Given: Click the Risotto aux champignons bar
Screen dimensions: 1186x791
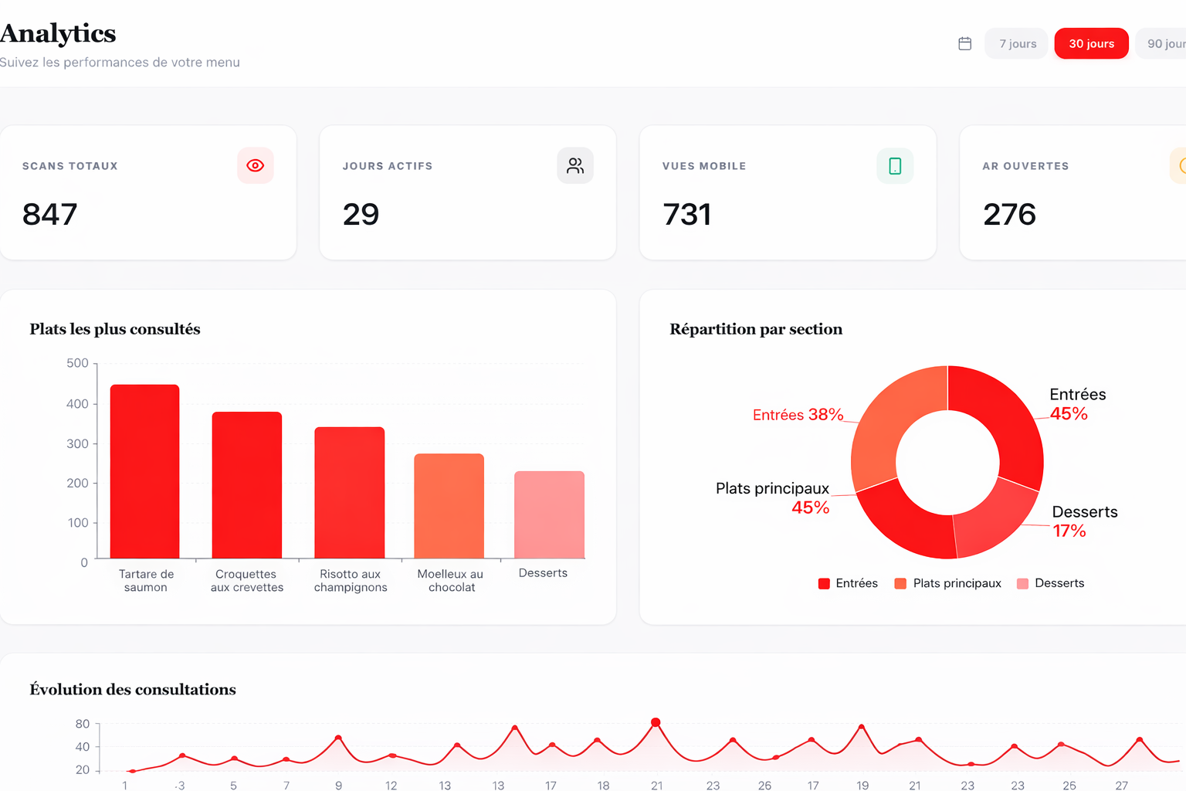Looking at the screenshot, I should 350,493.
